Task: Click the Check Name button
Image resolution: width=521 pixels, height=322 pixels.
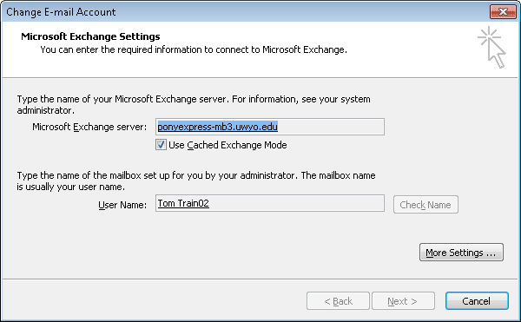Action: pyautogui.click(x=425, y=205)
